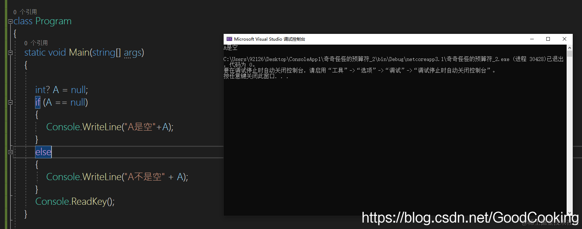Click the highlighted 'if' keyword
Viewport: 582px width, 229px height.
coord(38,102)
